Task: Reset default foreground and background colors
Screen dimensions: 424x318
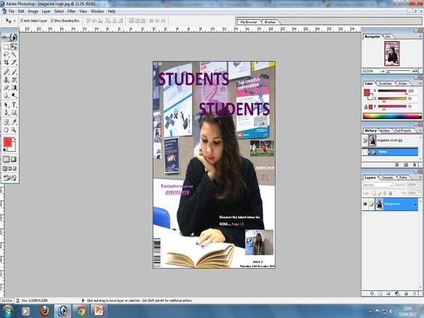Action: click(x=5, y=150)
